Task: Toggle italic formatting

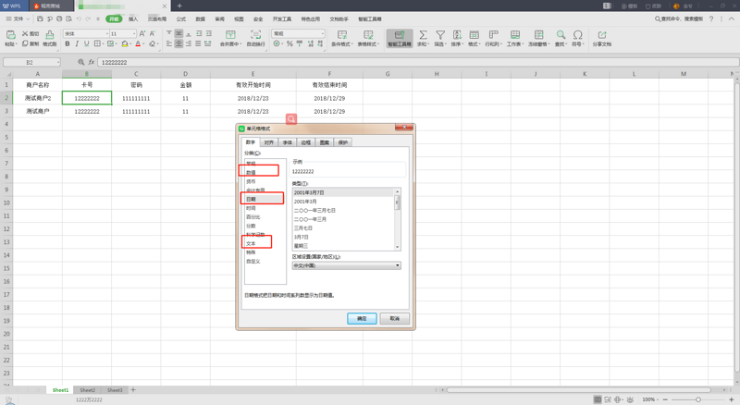Action: tap(77, 43)
